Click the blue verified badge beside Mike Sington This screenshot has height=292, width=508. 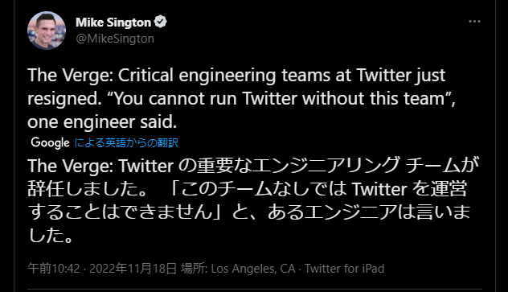point(160,22)
